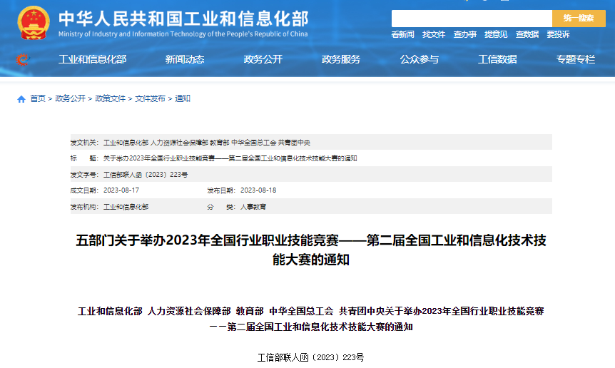Go to 通知 in the breadcrumb
The height and width of the screenshot is (368, 615).
pyautogui.click(x=183, y=98)
